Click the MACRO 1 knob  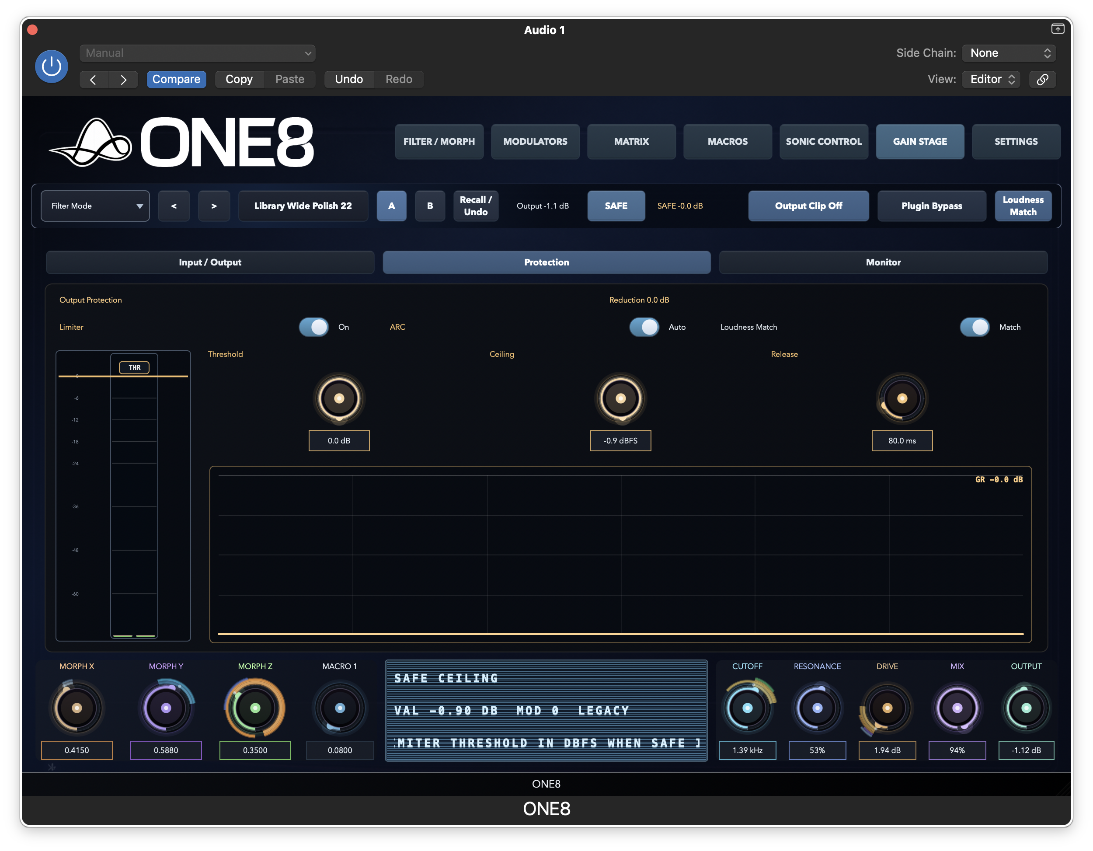[x=340, y=708]
